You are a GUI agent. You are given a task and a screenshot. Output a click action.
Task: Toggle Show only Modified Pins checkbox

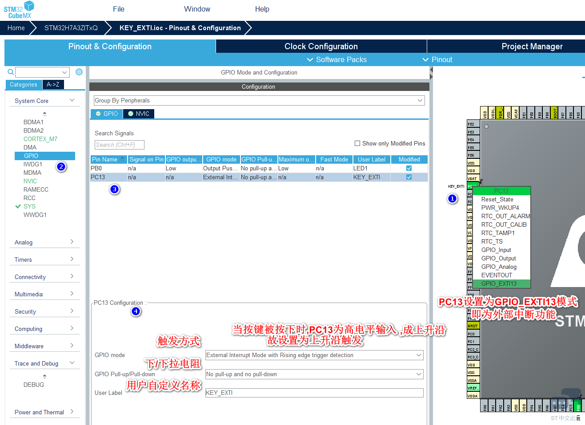point(357,143)
